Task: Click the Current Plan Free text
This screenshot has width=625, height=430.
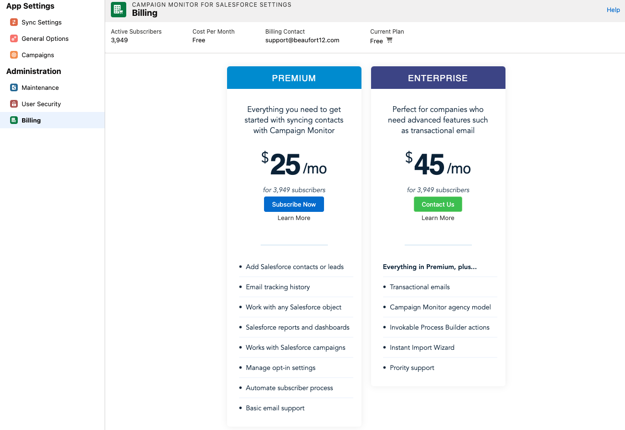Action: pyautogui.click(x=376, y=41)
